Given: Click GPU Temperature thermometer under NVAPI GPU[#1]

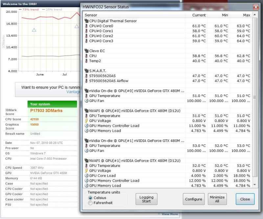Looking at the screenshot, I should pos(86,166).
